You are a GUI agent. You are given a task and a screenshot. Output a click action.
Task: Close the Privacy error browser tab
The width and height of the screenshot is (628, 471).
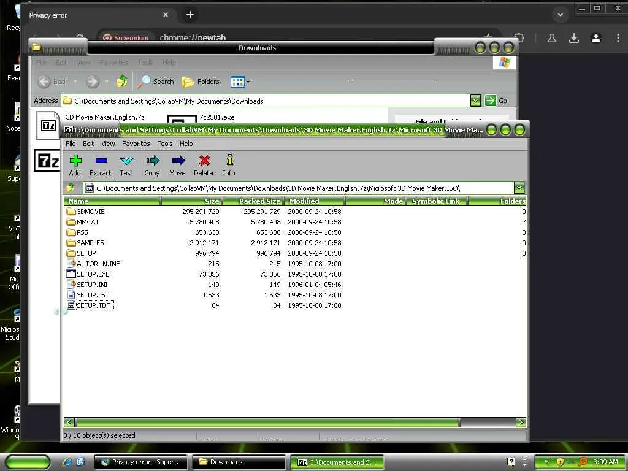pyautogui.click(x=166, y=15)
